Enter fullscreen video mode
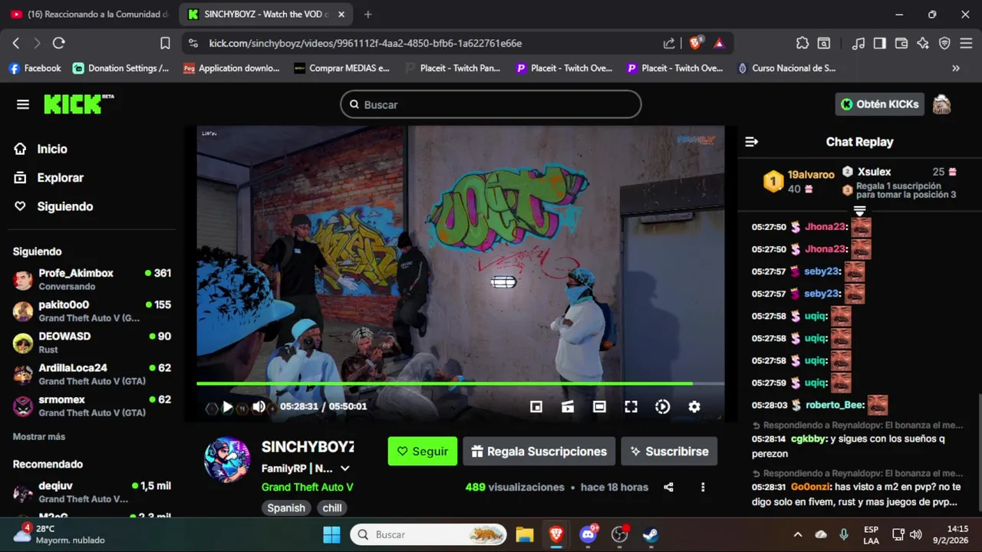Viewport: 982px width, 552px height. 631,407
